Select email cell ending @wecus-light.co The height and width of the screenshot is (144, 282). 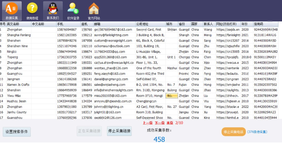click(114, 62)
